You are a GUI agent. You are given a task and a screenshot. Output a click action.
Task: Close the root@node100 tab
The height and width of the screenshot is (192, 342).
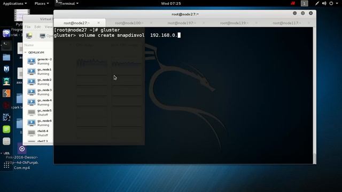point(151,22)
